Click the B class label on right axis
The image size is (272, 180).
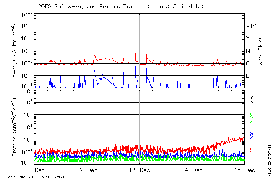248,76
